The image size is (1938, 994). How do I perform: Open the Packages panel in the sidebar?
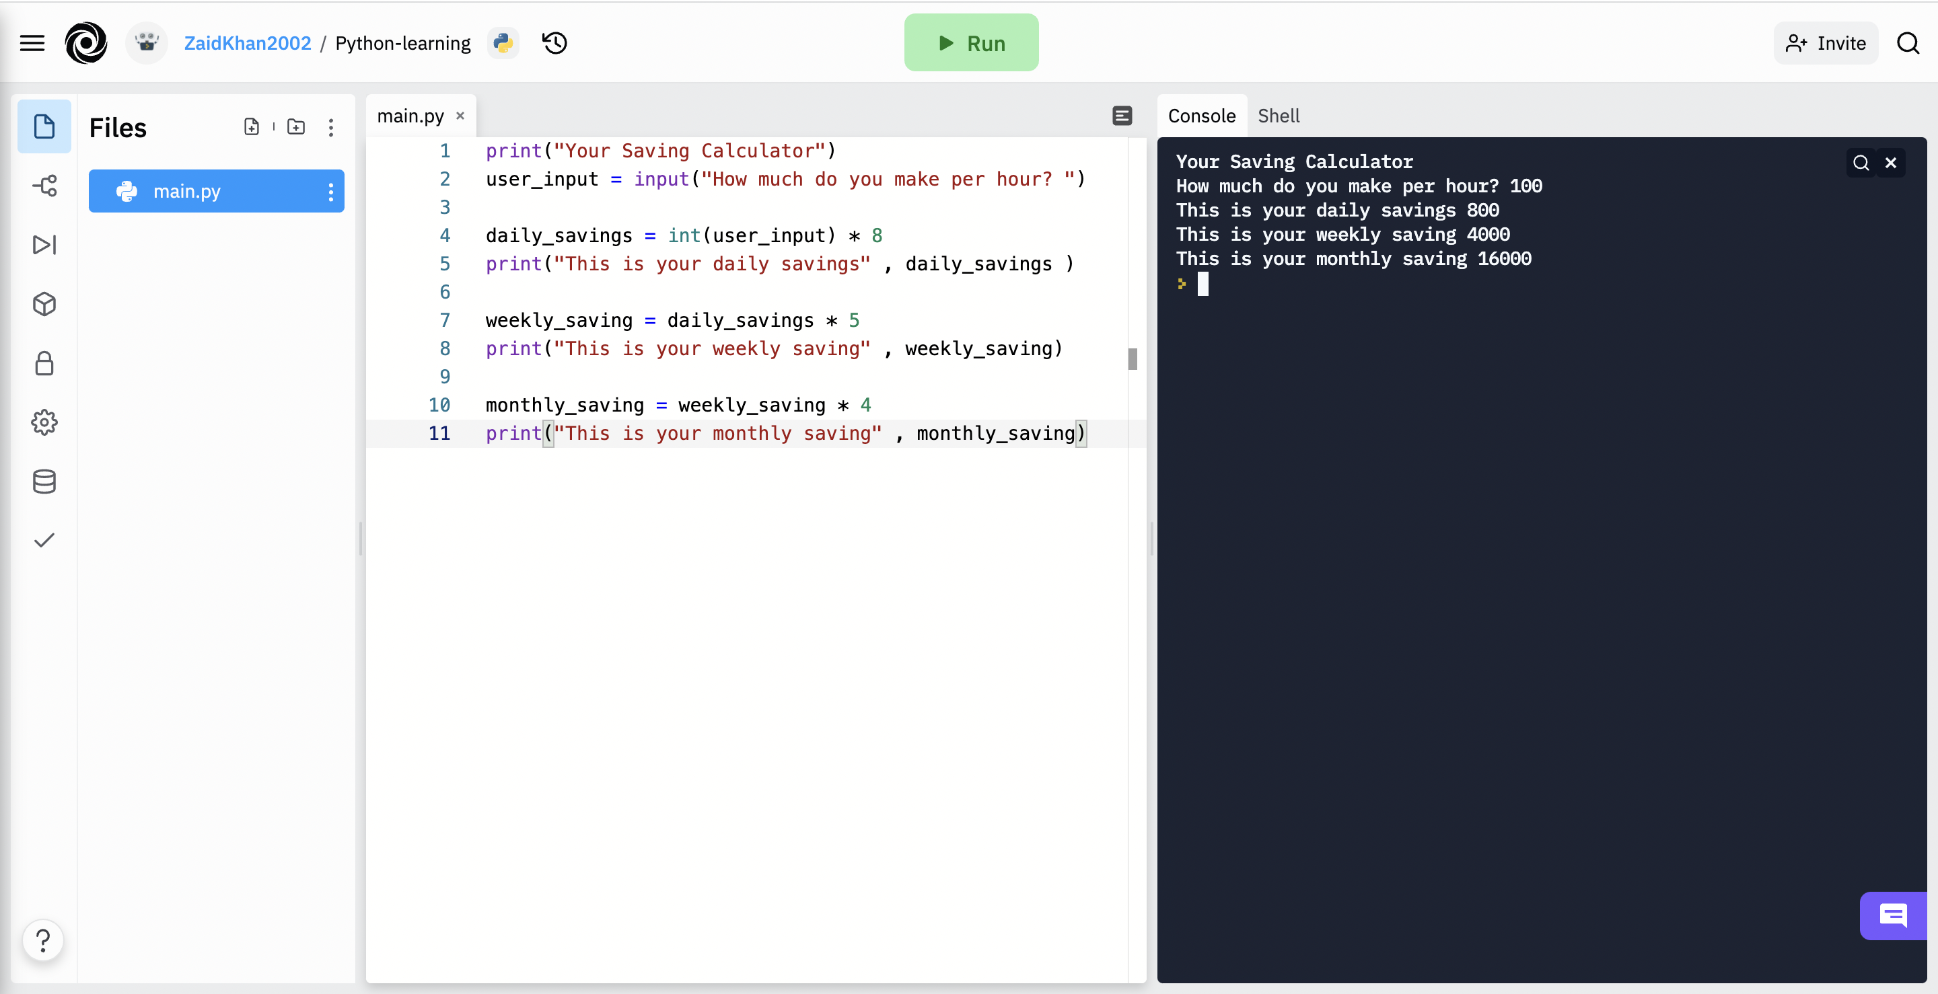click(x=44, y=304)
